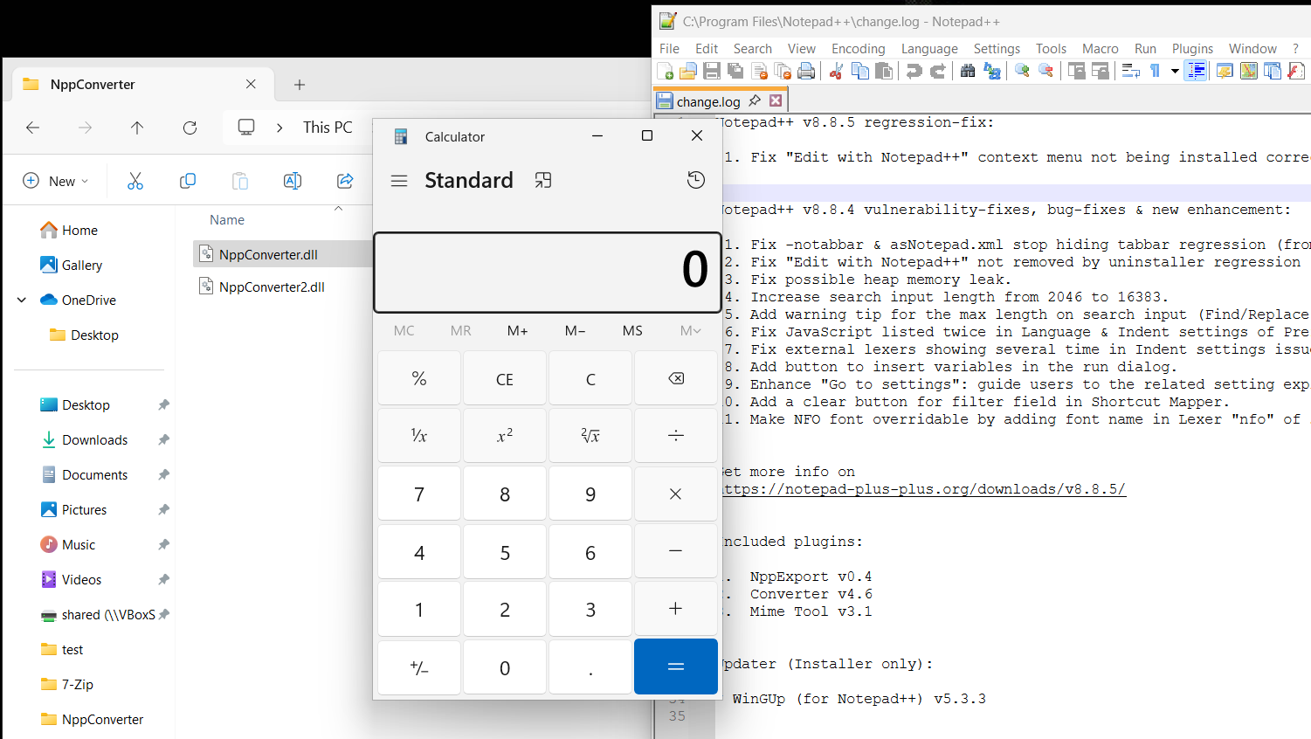Viewport: 1311px width, 739px height.
Task: Go back in File Explorer
Action: pyautogui.click(x=33, y=128)
